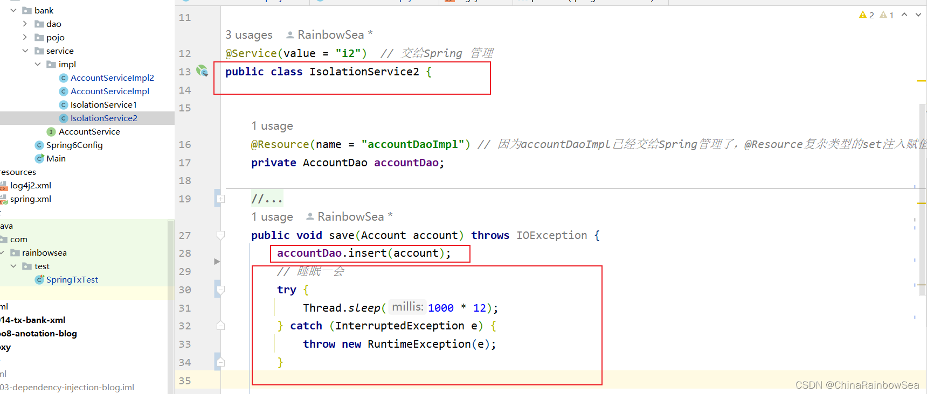Click class icon beside AccountServiceImpl2
This screenshot has width=927, height=394.
click(x=64, y=78)
